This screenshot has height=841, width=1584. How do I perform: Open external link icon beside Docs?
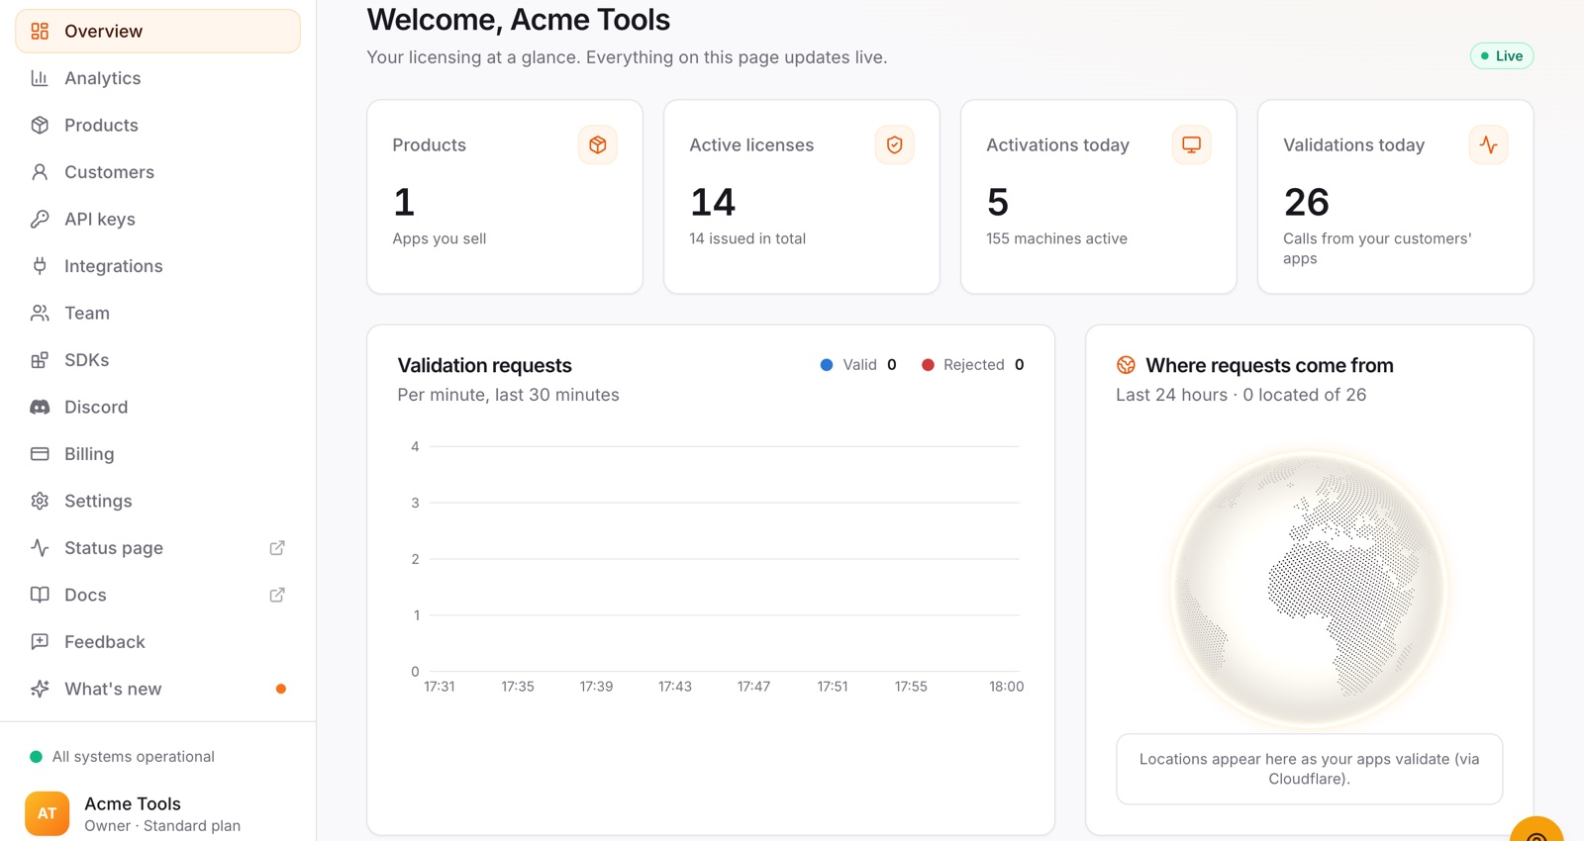point(277,595)
